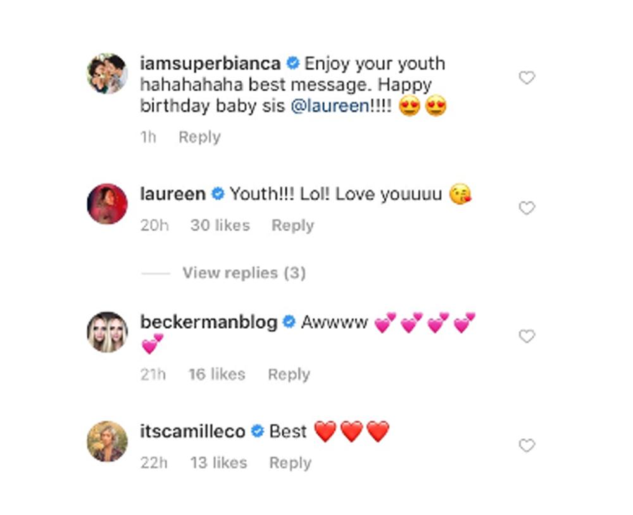Tap the heart beside beckermanblog's comment
Image resolution: width=633 pixels, height=515 pixels.
point(527,336)
